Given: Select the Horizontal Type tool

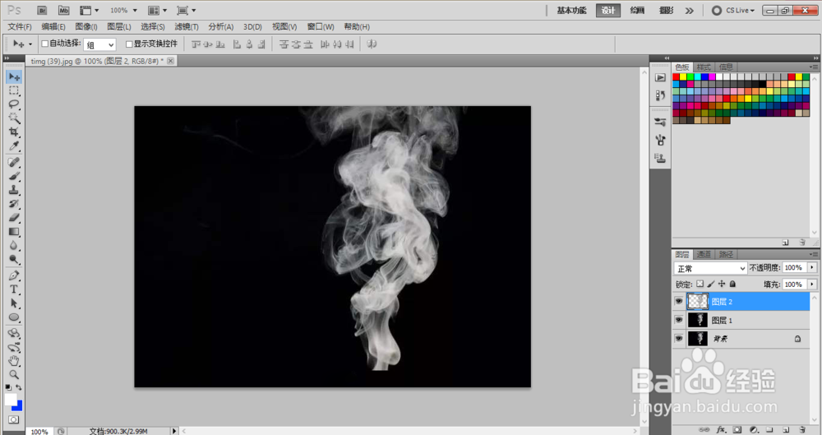Looking at the screenshot, I should 14,289.
